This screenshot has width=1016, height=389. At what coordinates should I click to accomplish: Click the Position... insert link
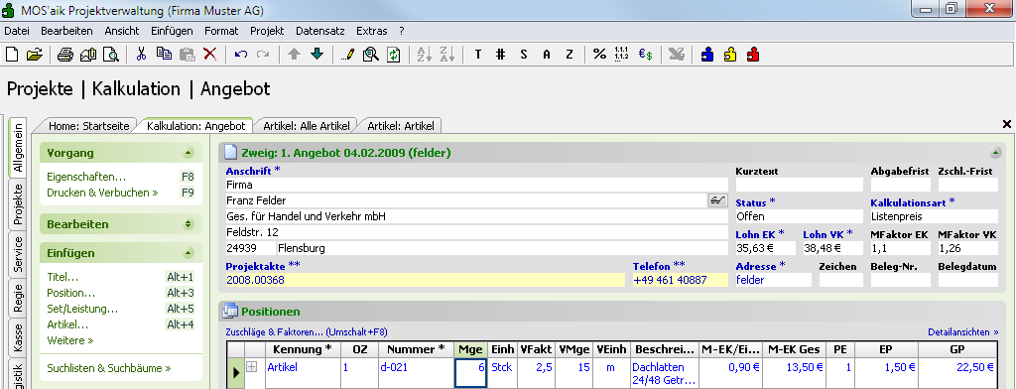[71, 293]
